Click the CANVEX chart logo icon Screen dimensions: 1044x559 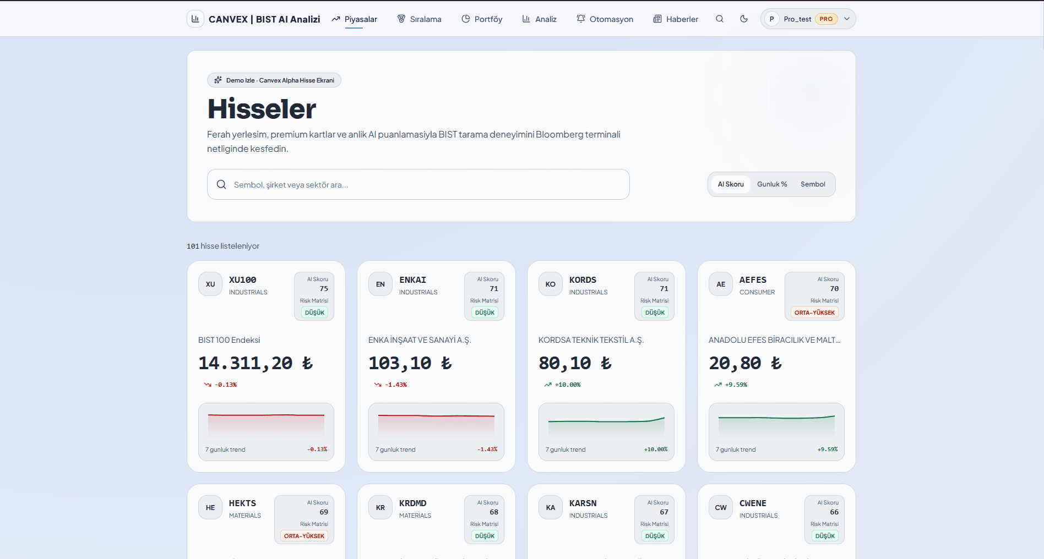tap(195, 19)
